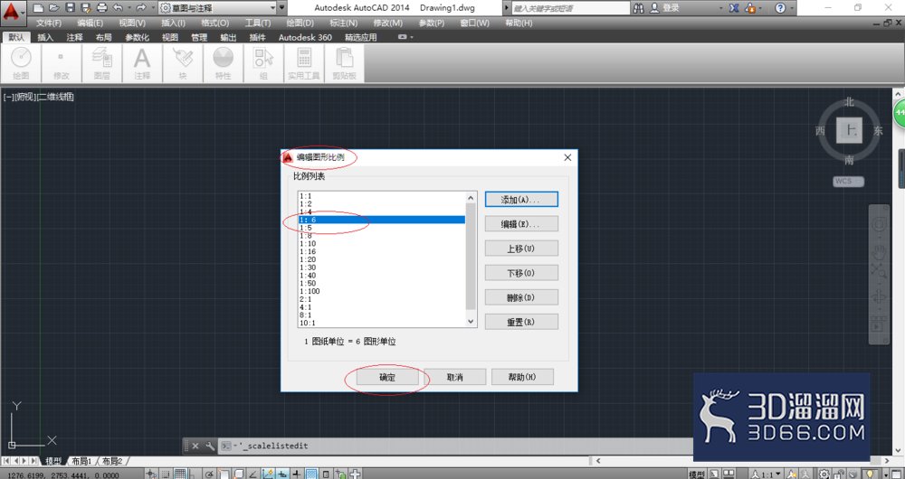This screenshot has height=479, width=905.
Task: Click the 上移(U) button
Action: coord(521,249)
